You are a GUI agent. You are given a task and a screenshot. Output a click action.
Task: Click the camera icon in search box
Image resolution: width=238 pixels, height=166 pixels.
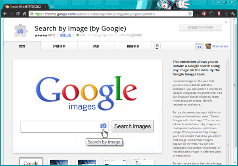103,126
